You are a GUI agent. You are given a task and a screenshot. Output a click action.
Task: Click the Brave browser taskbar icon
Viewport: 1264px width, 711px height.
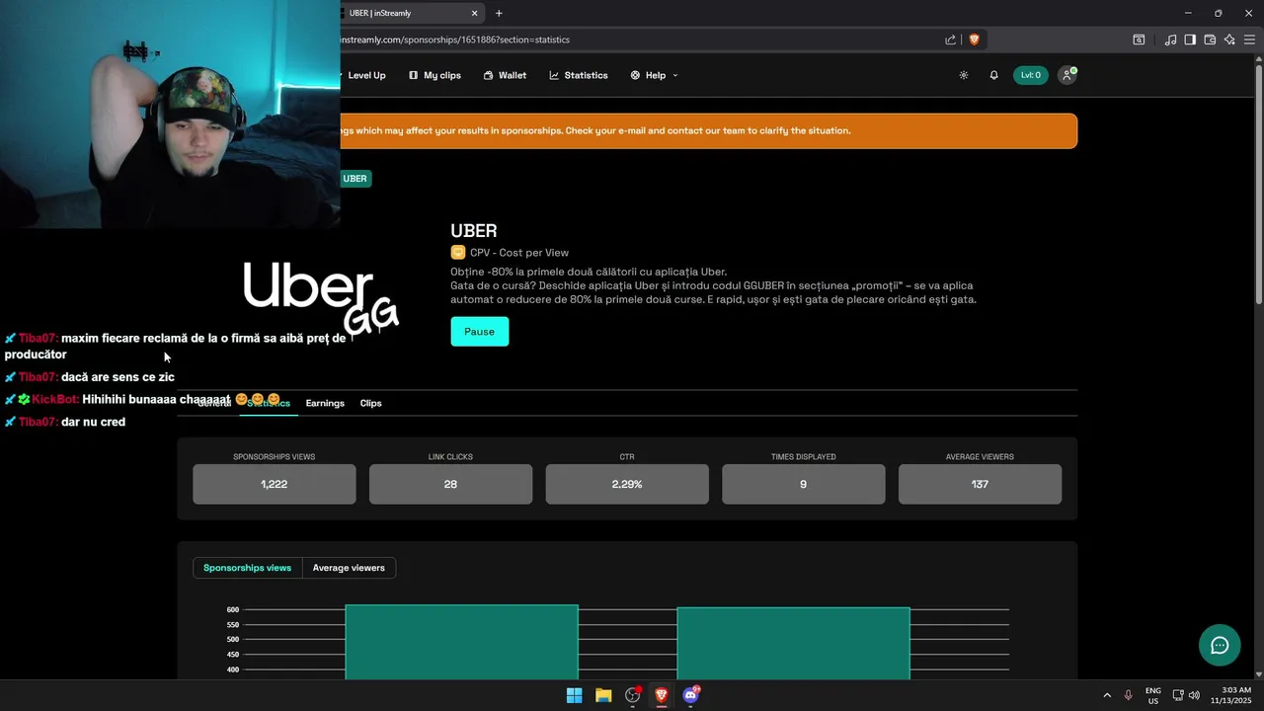click(662, 695)
